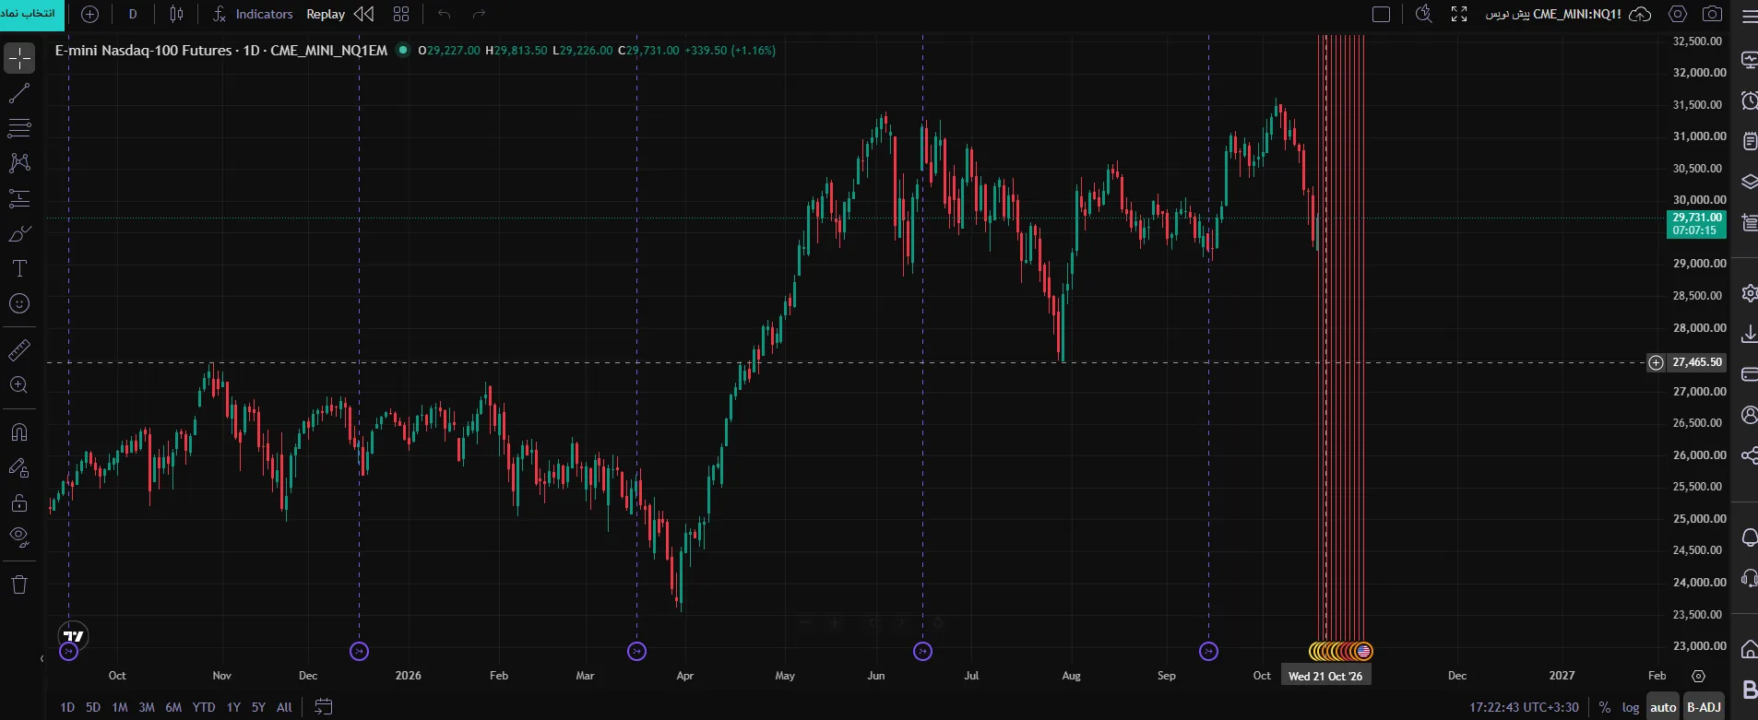The height and width of the screenshot is (720, 1758).
Task: Activate the zoom in tool
Action: pos(19,385)
